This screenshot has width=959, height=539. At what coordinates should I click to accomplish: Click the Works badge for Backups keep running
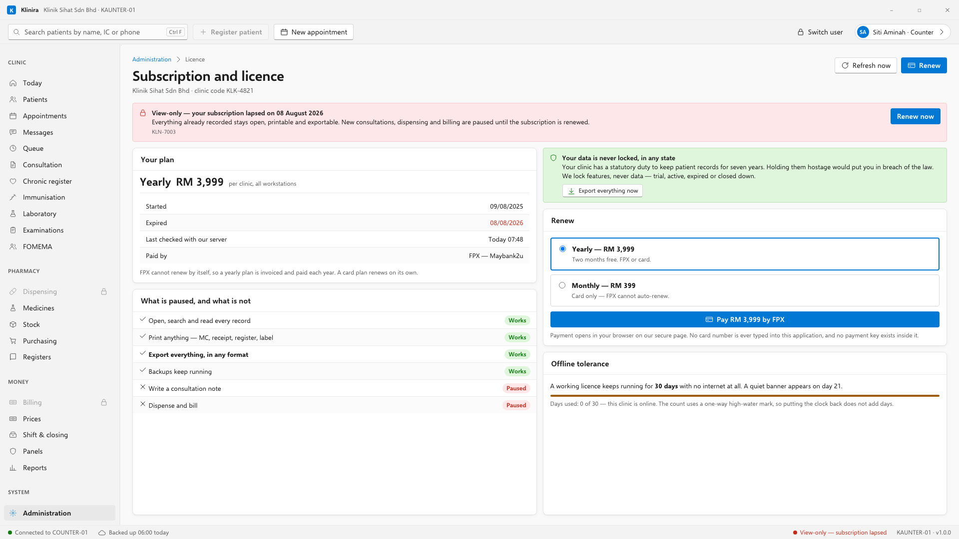517,371
